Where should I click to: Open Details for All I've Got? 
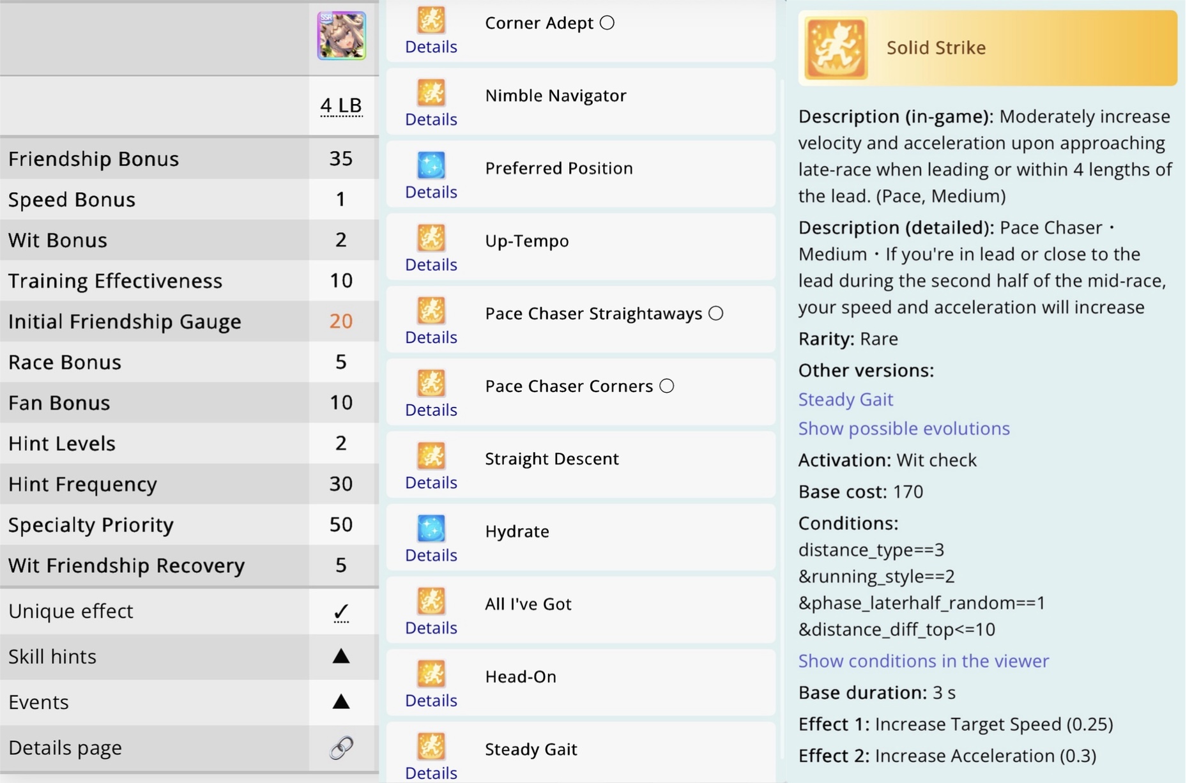(x=431, y=628)
